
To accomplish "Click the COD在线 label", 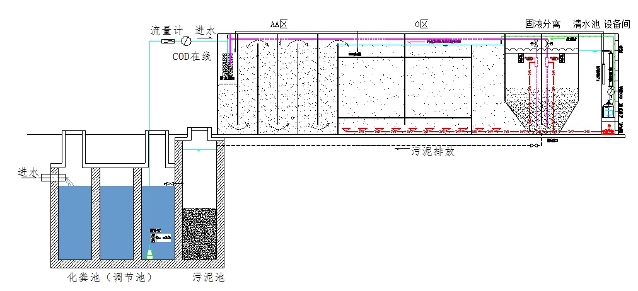I will click(x=192, y=56).
